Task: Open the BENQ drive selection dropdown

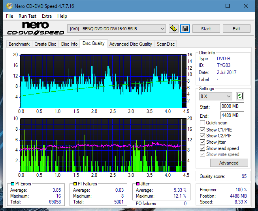Action: [x=117, y=29]
